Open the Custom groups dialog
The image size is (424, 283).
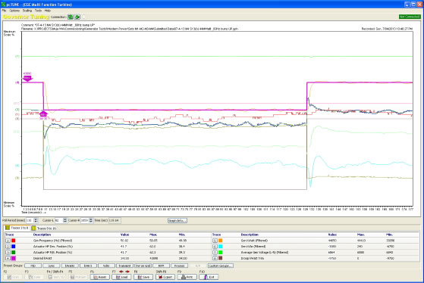(221, 266)
